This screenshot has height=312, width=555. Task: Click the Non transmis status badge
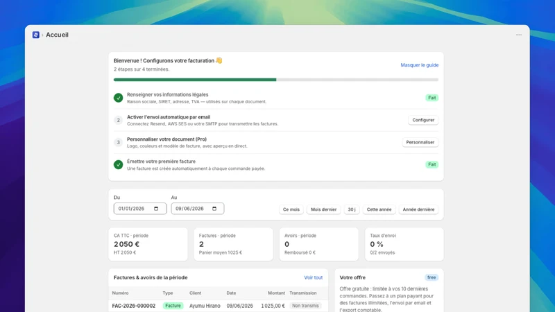tap(305, 306)
